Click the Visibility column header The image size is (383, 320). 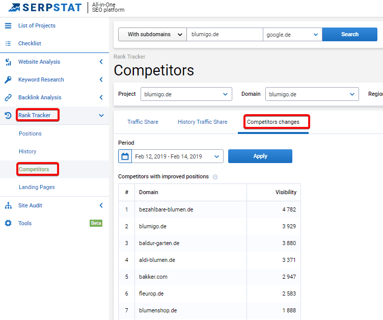point(286,193)
